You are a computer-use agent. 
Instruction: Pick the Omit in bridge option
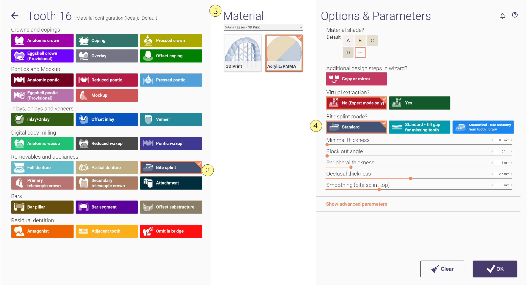pos(171,231)
